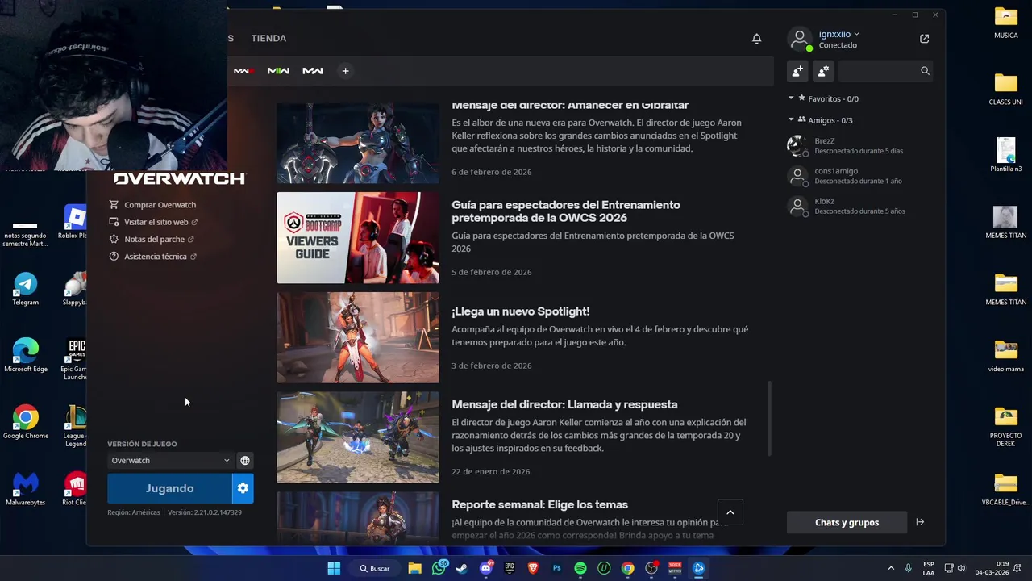This screenshot has width=1032, height=581.
Task: Click the Jugando play button
Action: pos(169,488)
